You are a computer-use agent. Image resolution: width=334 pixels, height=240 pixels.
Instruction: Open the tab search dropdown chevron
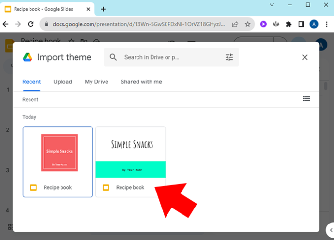[x=272, y=5]
